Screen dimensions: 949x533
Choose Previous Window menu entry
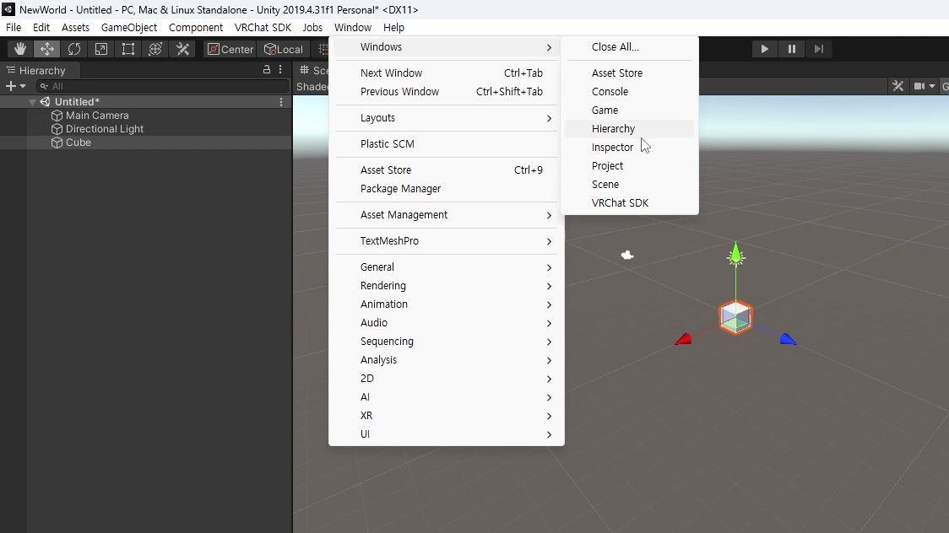pyautogui.click(x=446, y=92)
